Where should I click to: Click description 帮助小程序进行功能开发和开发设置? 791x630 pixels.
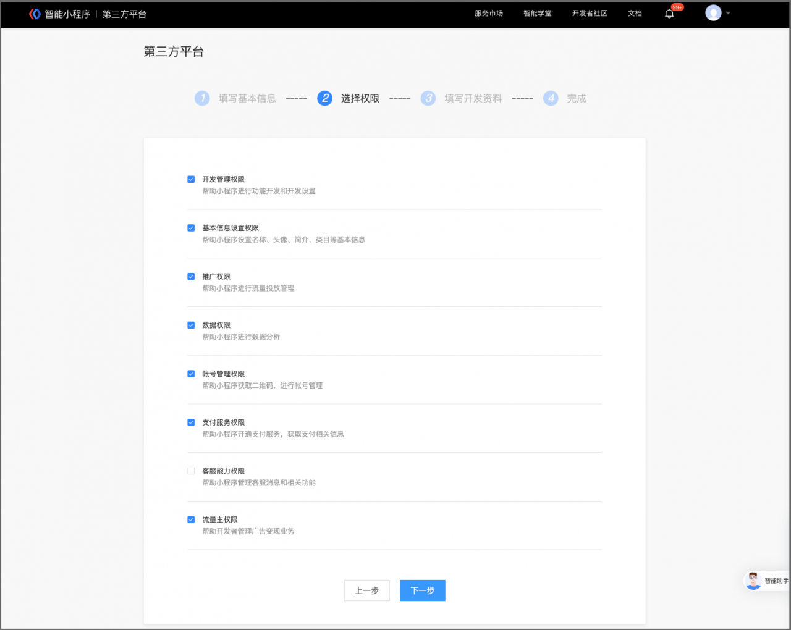259,191
